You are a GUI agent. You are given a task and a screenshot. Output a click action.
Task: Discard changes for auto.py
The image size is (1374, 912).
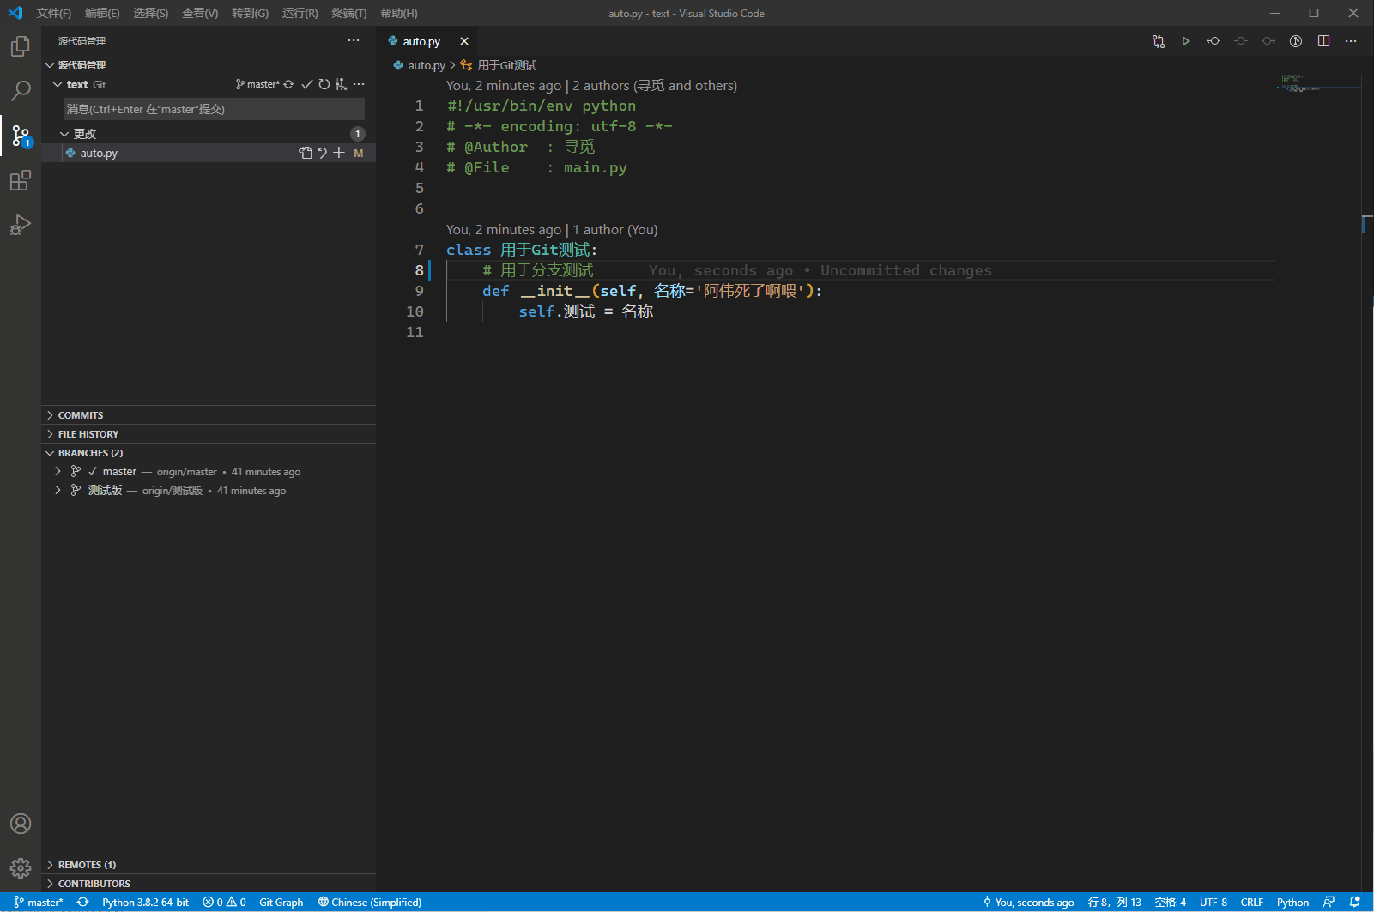[x=322, y=153]
